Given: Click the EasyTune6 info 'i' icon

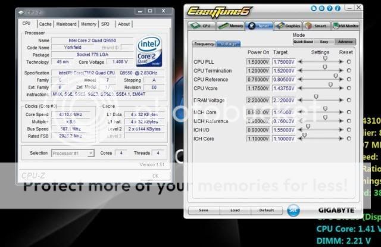Looking at the screenshot, I should pos(338,8).
